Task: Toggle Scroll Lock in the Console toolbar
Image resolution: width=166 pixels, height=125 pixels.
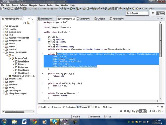Action: [137, 111]
